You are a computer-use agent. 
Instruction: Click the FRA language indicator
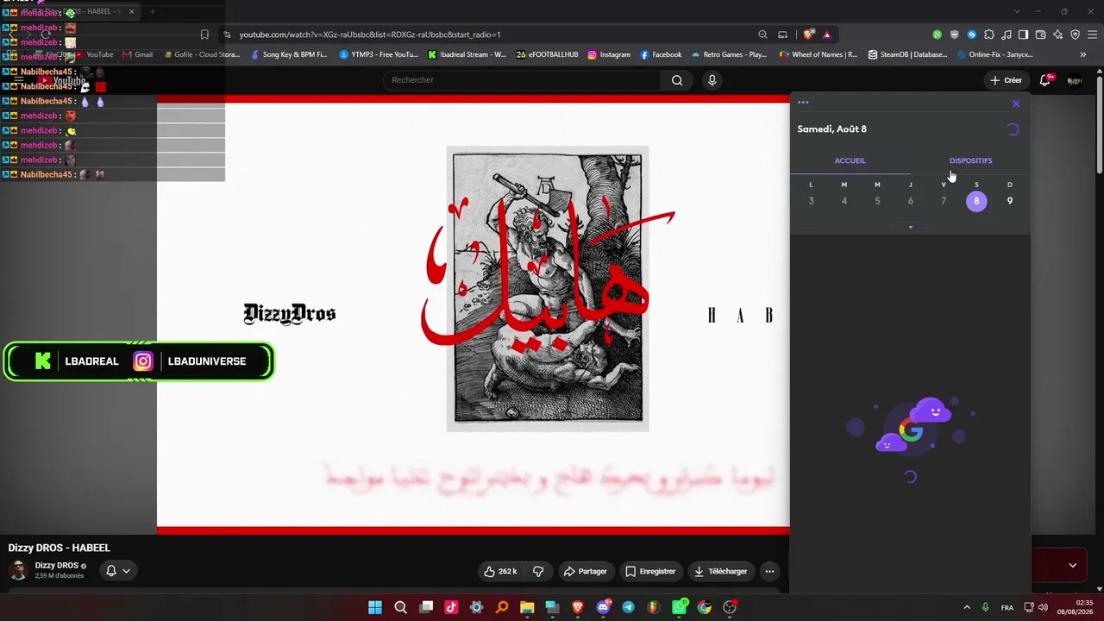[1007, 607]
